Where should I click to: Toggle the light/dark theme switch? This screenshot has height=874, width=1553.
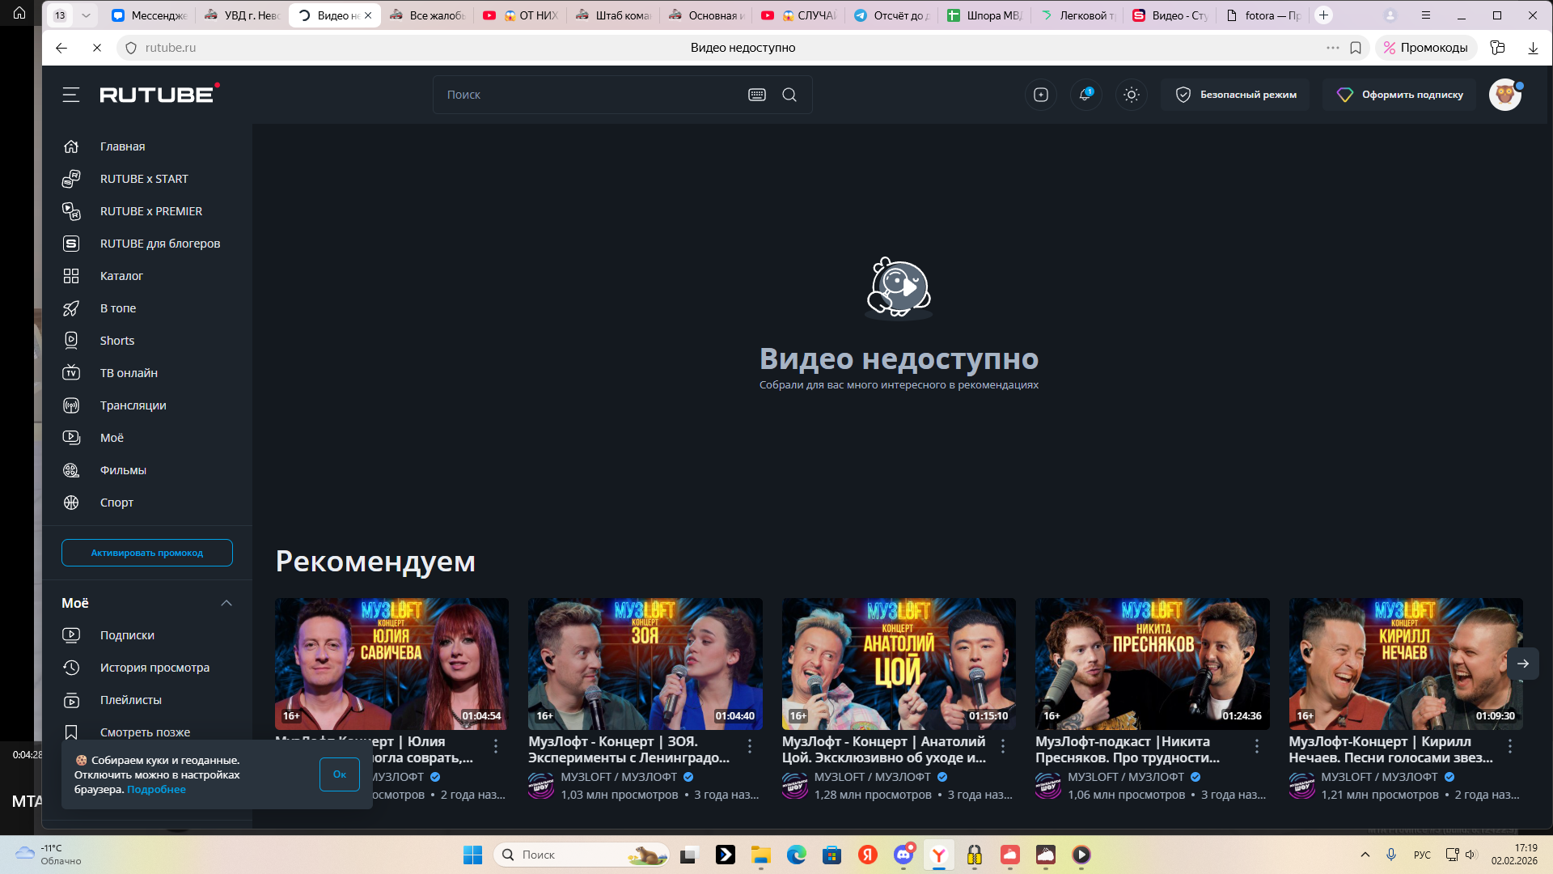point(1132,95)
